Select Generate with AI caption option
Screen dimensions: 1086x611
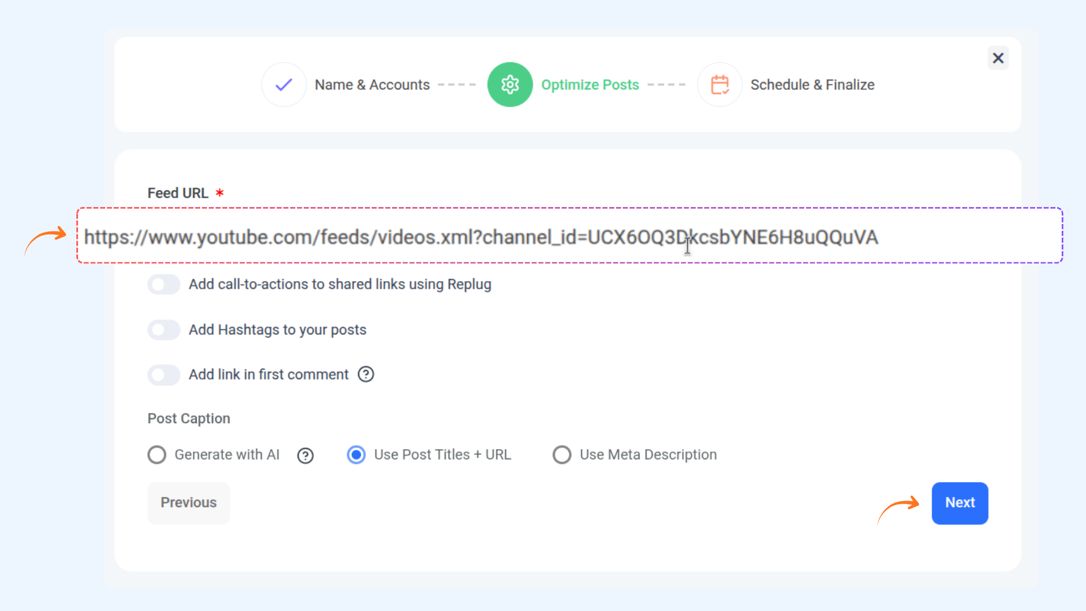coord(157,455)
